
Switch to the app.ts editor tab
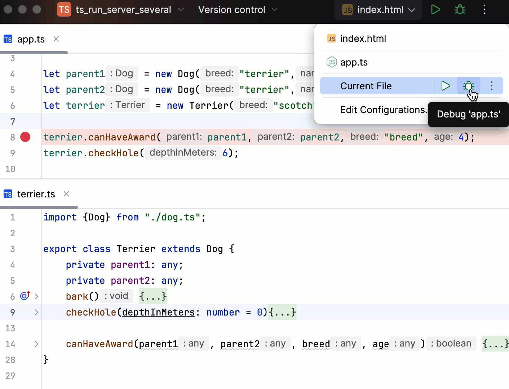pos(31,39)
